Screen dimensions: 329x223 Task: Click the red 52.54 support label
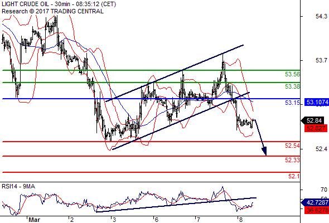tap(292, 146)
